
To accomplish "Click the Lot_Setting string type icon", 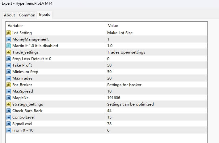I will tap(8, 32).
